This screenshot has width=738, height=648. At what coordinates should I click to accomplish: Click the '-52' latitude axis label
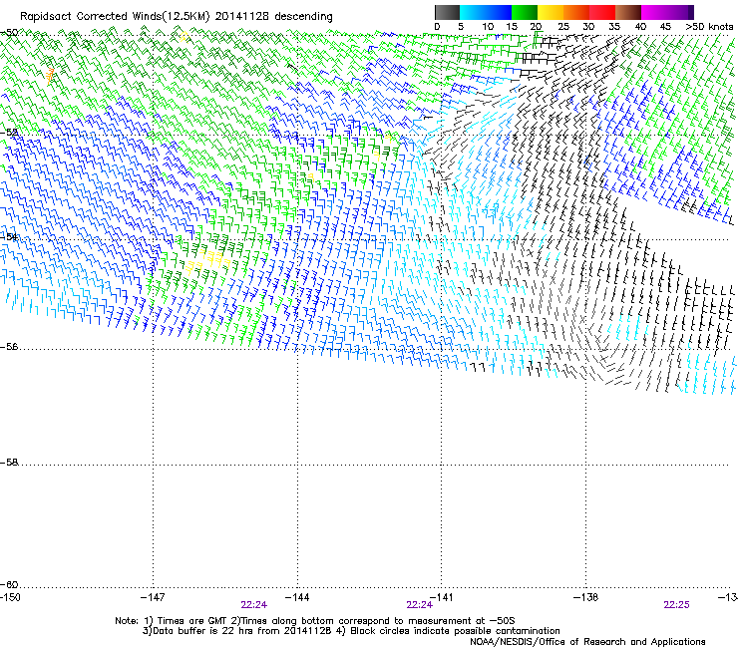[9, 133]
